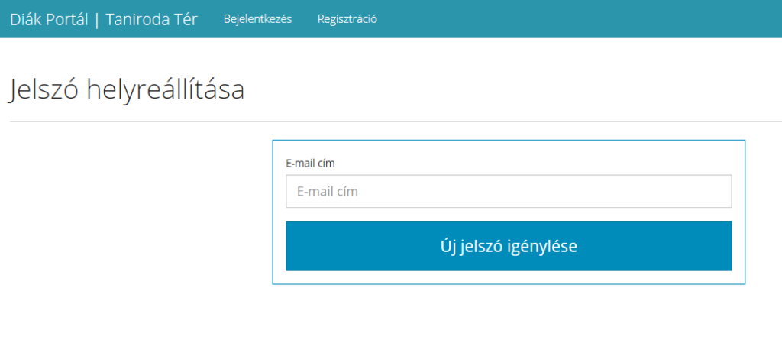Click the 'Taniroda Tér' text in header
782x340 pixels.
[x=152, y=19]
